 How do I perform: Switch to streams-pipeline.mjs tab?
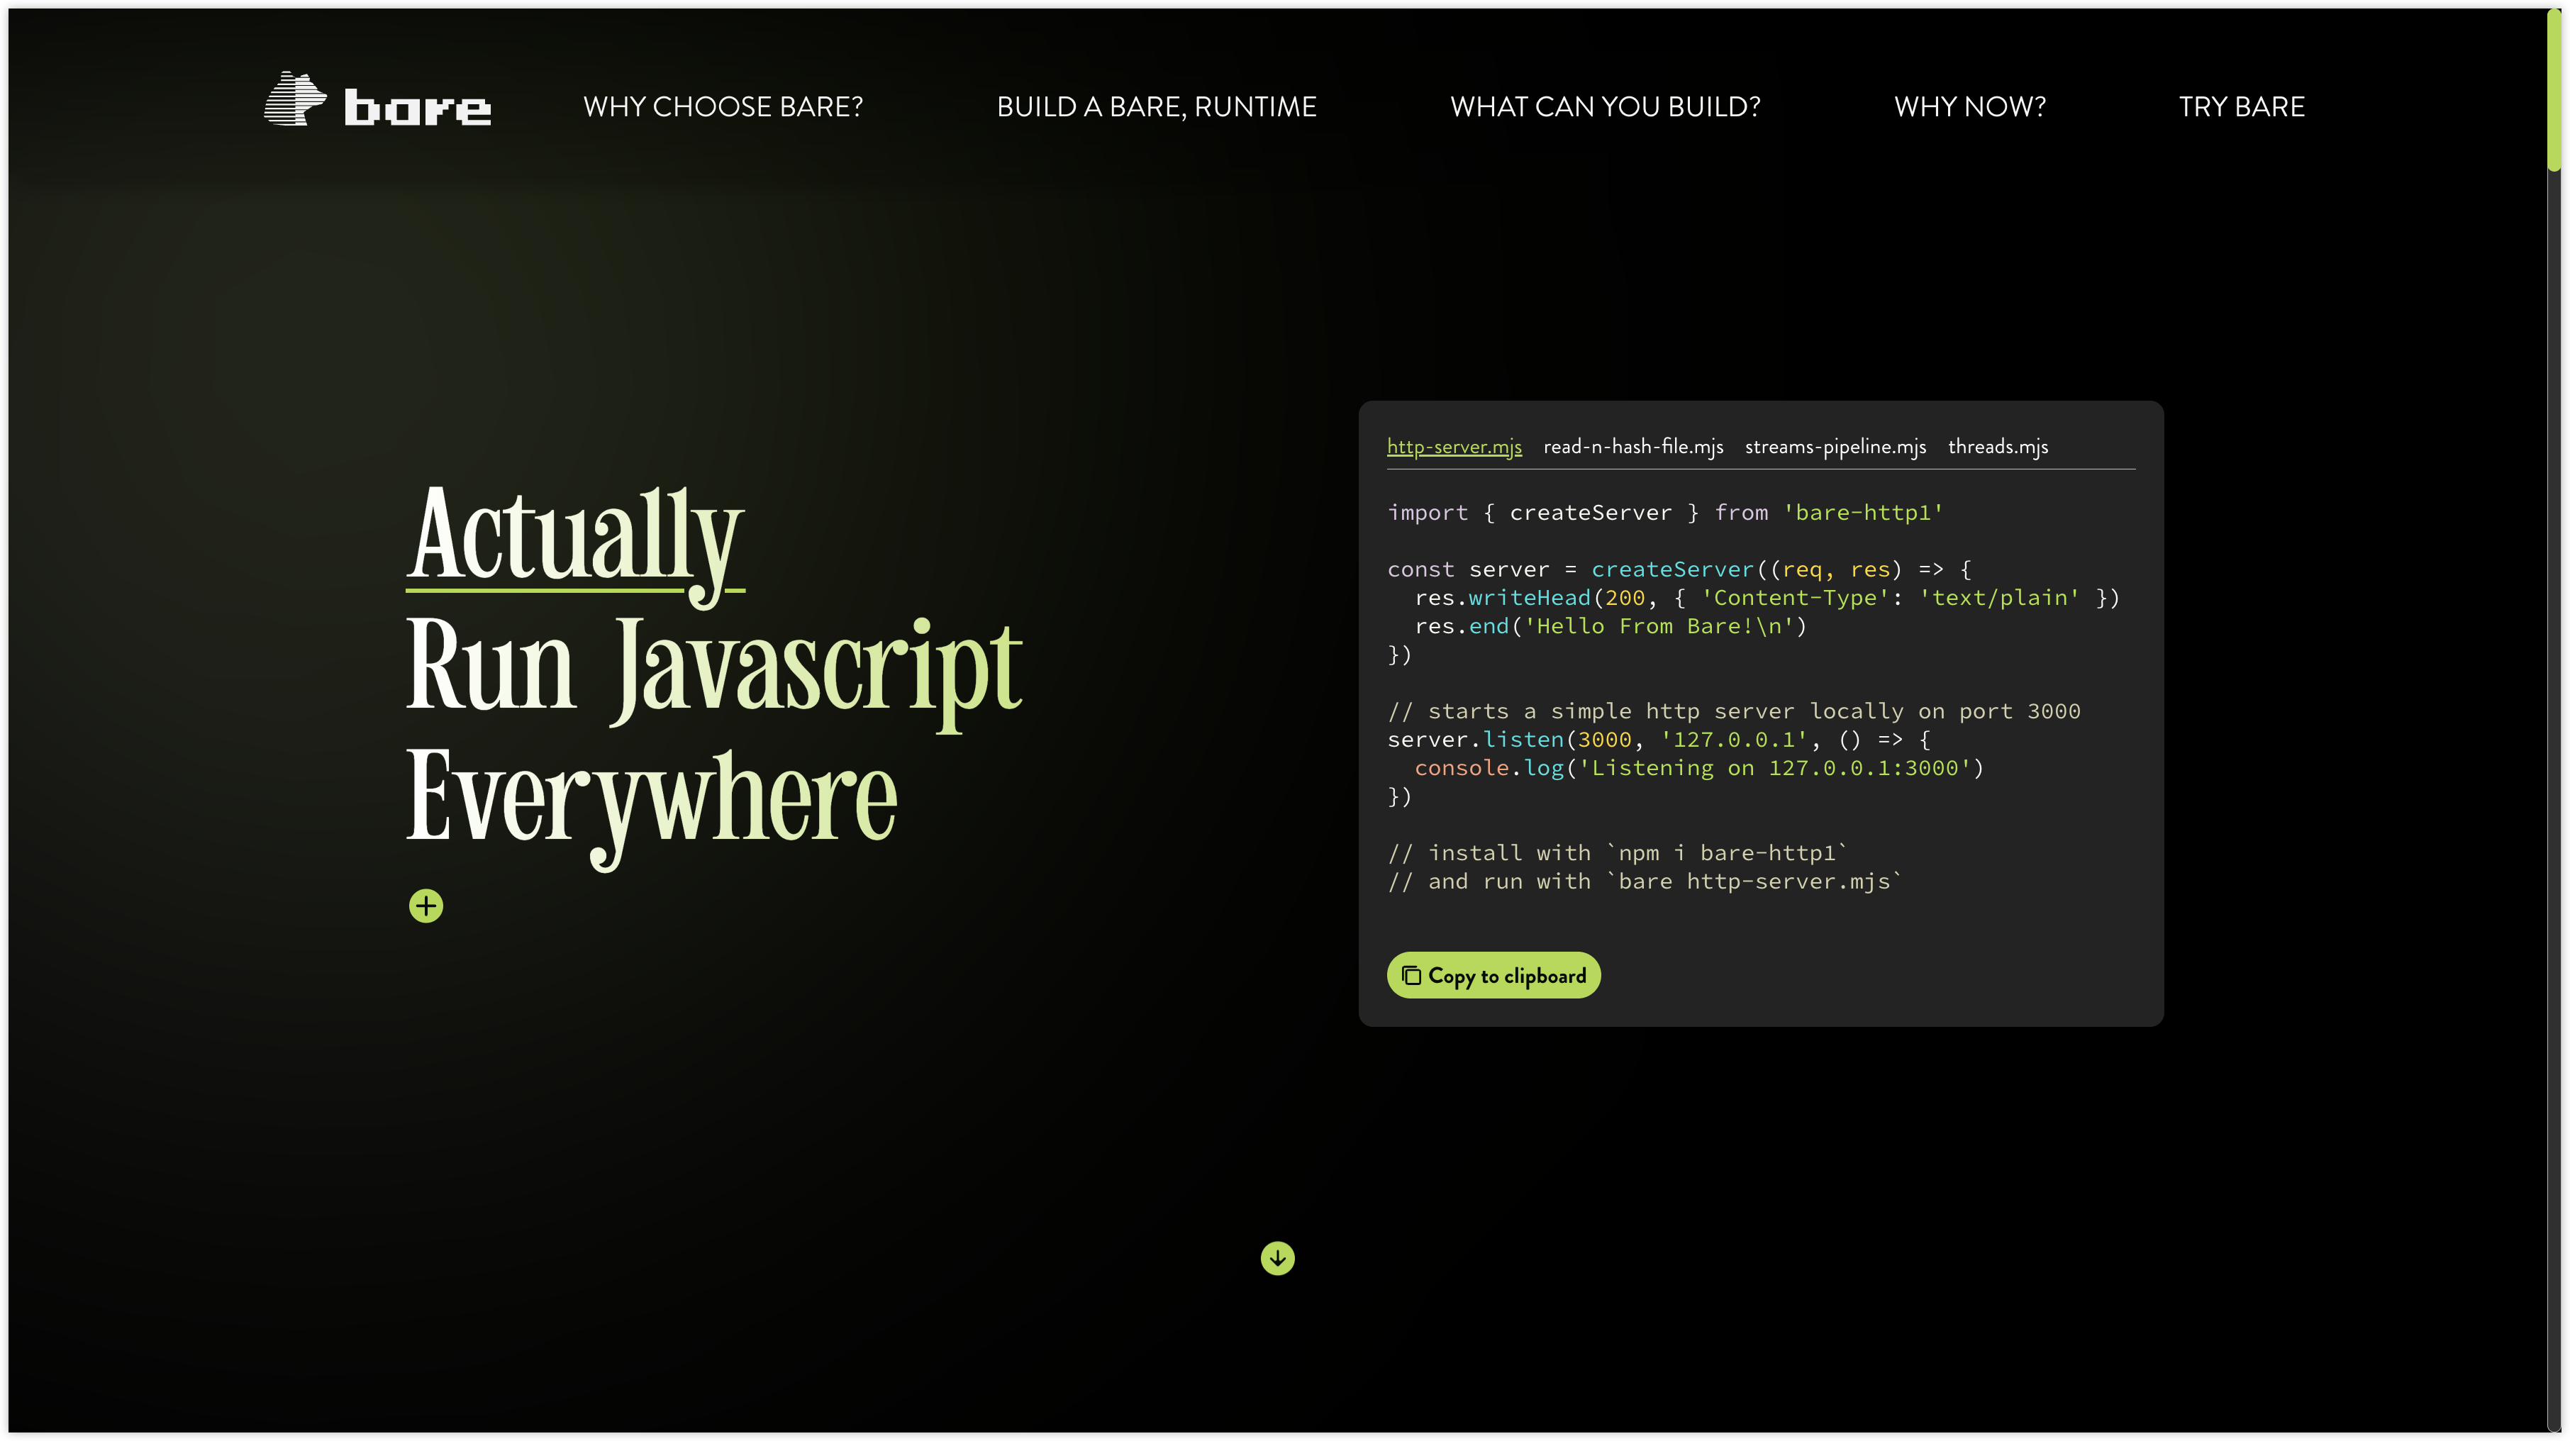tap(1835, 446)
